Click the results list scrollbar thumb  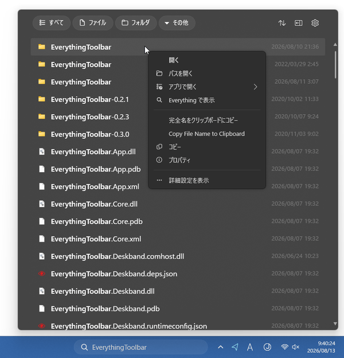(335, 65)
